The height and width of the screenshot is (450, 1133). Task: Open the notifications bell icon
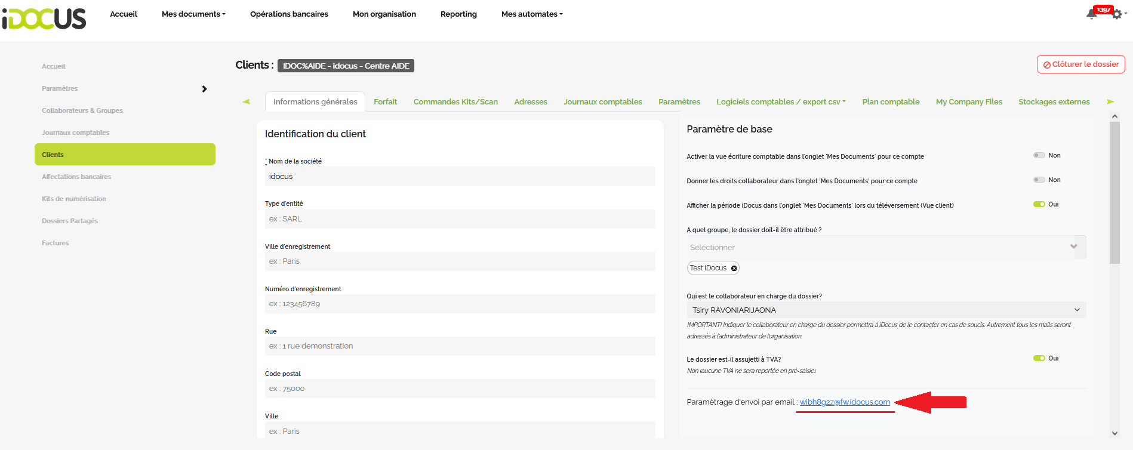click(x=1092, y=14)
